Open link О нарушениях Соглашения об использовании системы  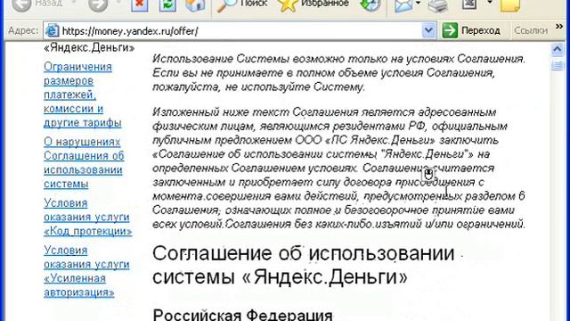pos(84,162)
